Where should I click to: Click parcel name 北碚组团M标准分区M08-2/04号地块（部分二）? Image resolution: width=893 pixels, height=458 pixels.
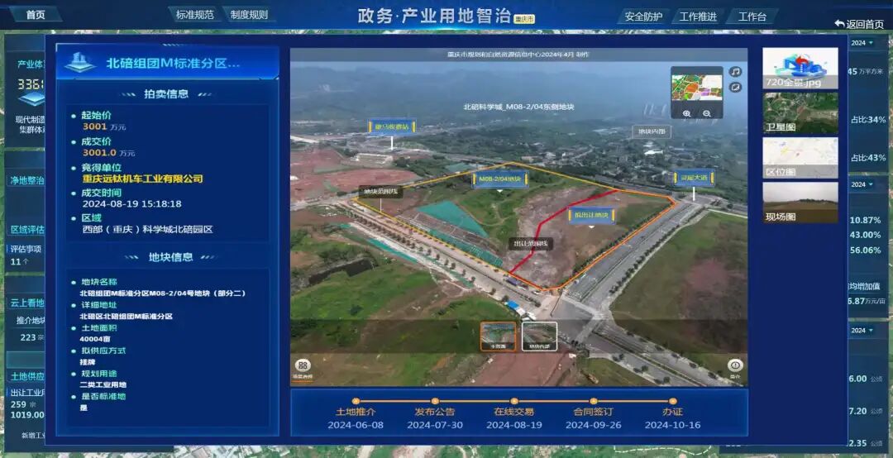[163, 293]
